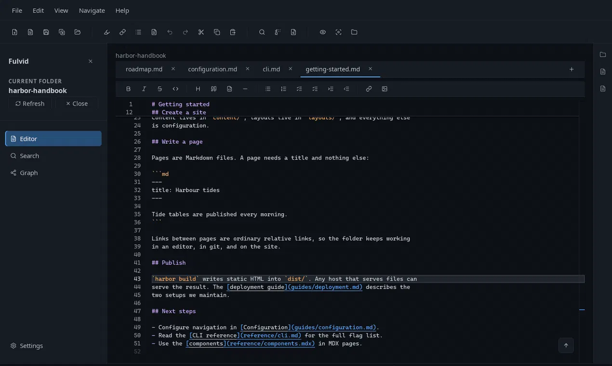
Task: Toggle preview with the eye icon
Action: coord(323,32)
